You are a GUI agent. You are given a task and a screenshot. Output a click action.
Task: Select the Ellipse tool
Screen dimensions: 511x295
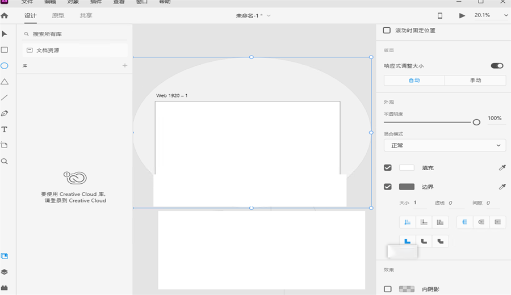pos(5,66)
